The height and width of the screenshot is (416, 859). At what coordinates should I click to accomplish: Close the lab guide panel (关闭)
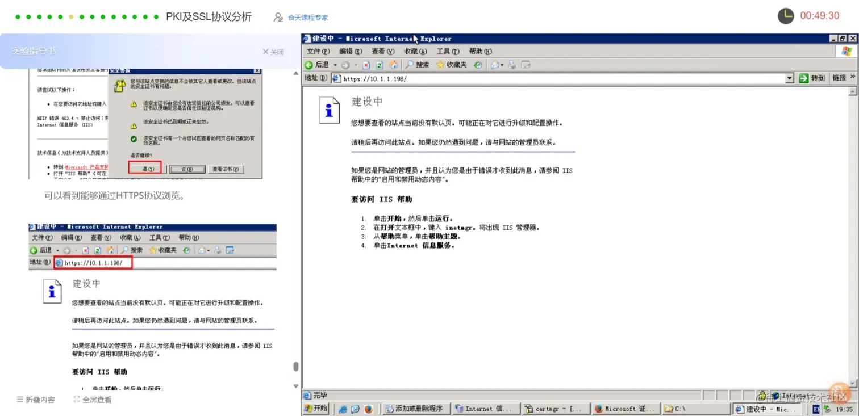point(273,52)
